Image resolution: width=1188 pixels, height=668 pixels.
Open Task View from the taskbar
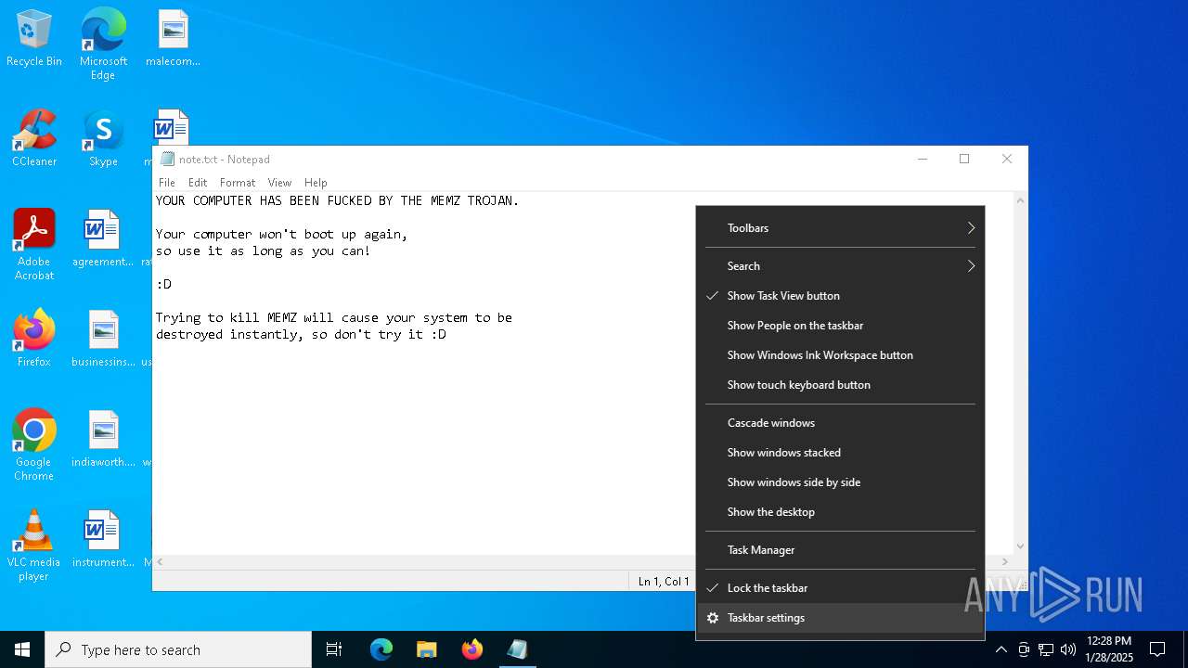click(x=334, y=649)
